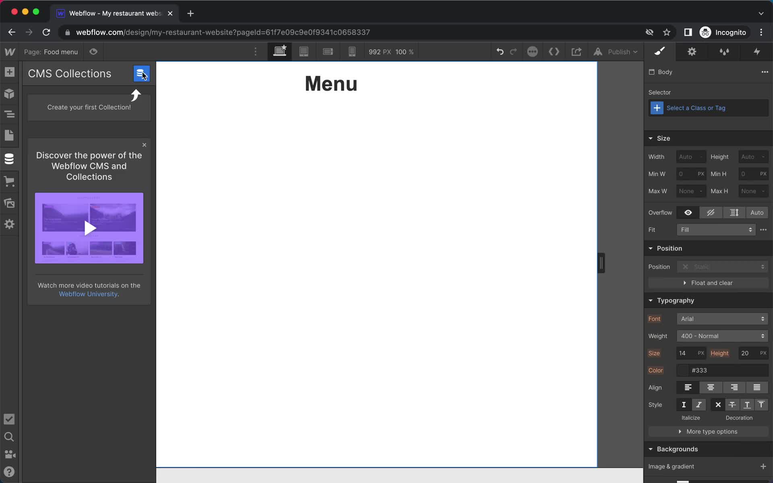Create a new CMS Collection button

(141, 74)
